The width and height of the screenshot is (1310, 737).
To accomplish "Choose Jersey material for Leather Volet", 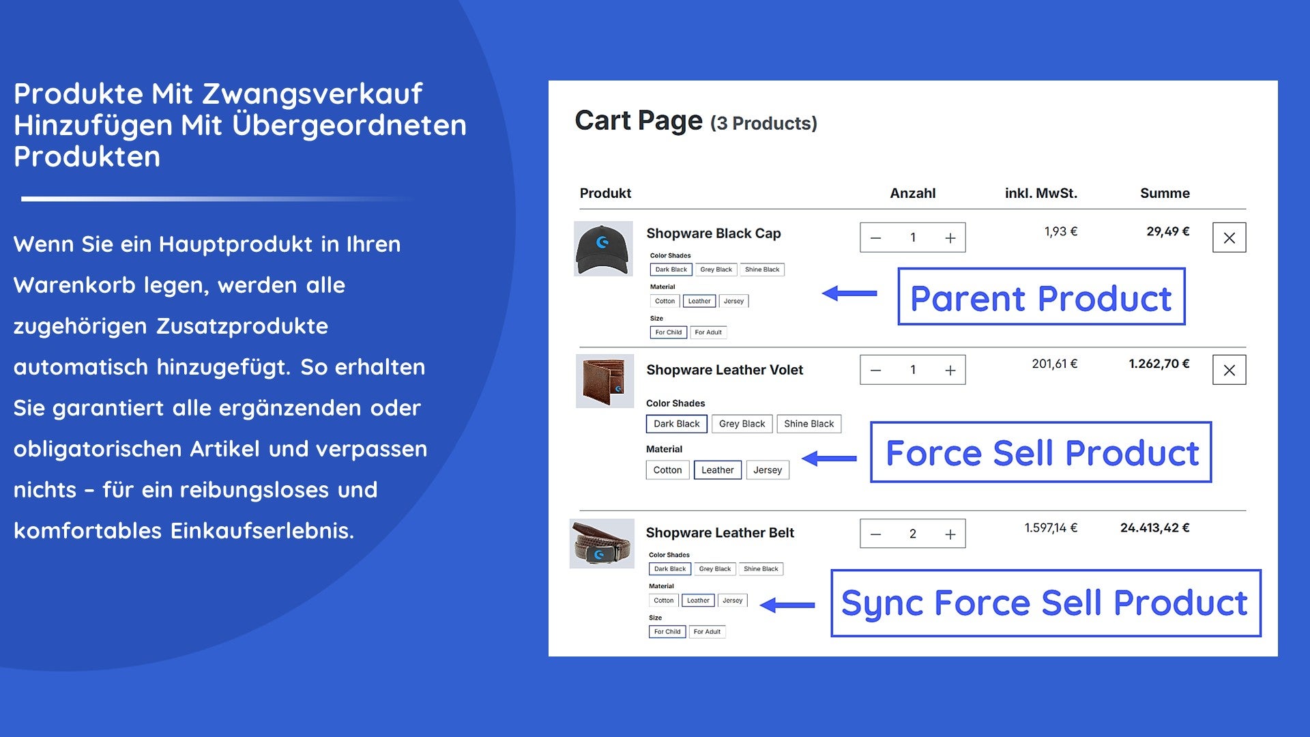I will click(x=767, y=470).
